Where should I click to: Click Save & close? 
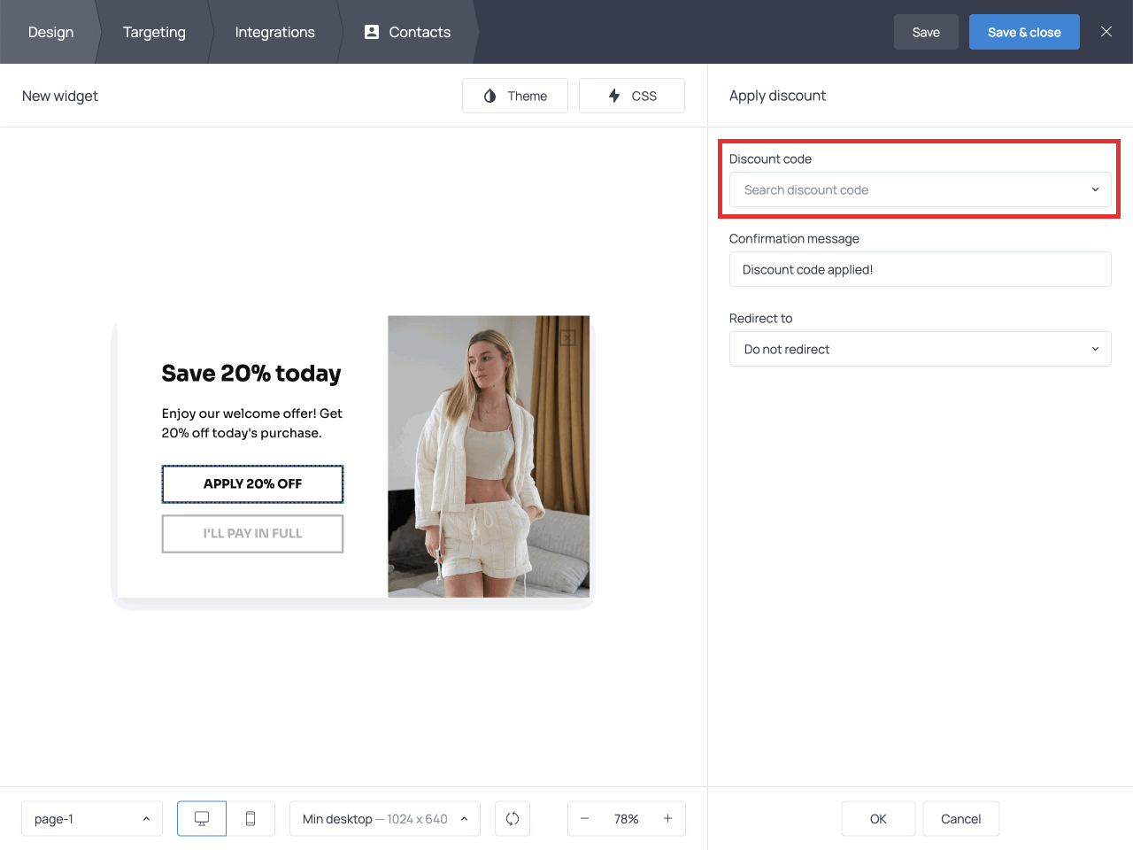tap(1024, 31)
